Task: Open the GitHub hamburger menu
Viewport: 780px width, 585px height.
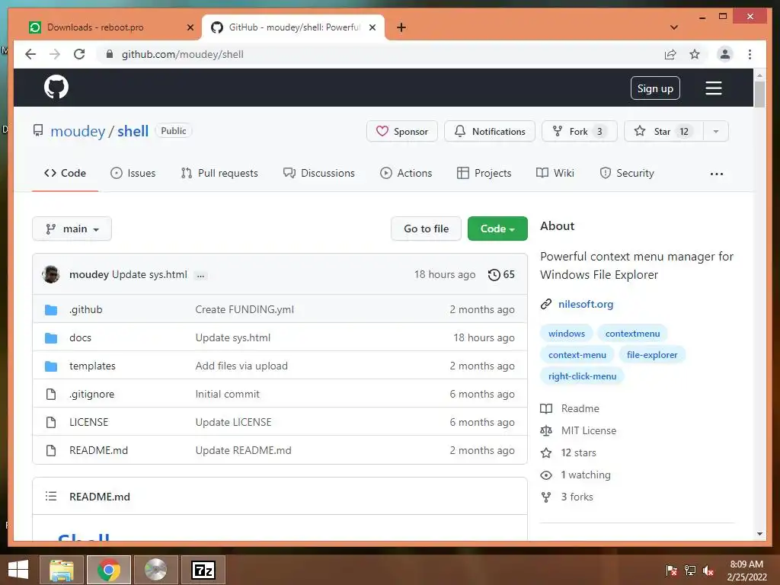Action: coord(713,88)
